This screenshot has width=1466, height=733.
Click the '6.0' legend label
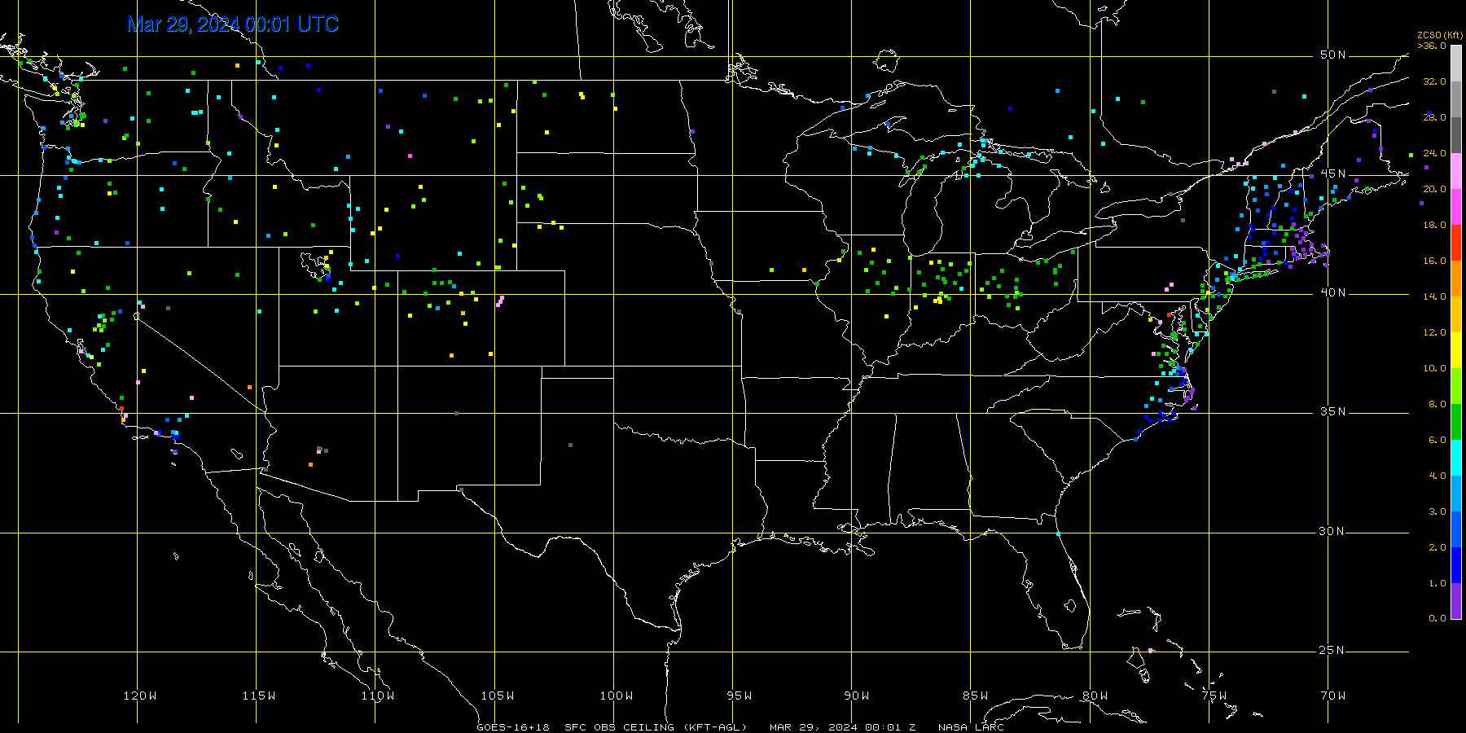coord(1437,440)
